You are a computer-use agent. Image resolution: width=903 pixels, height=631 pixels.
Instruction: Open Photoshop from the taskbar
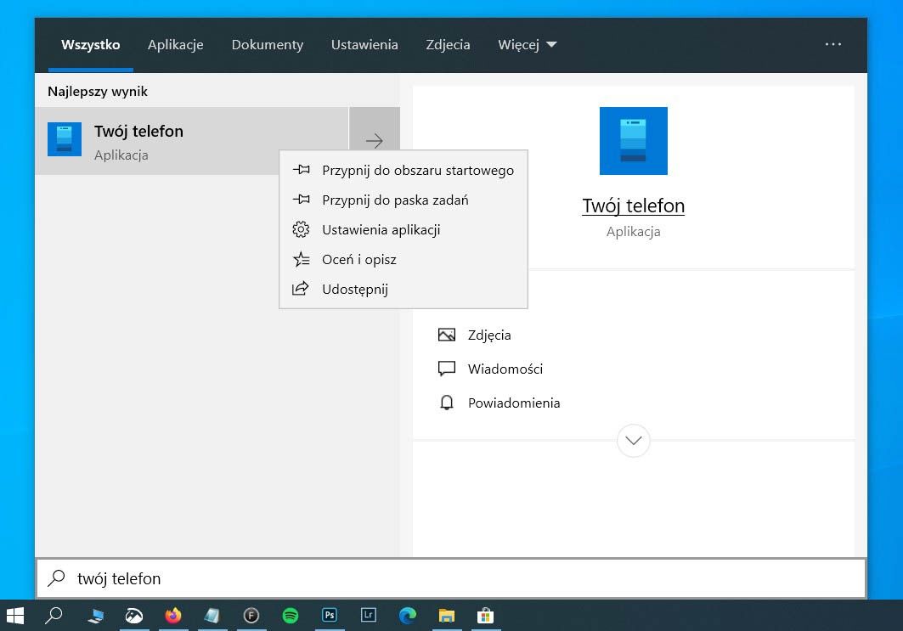[x=330, y=616]
